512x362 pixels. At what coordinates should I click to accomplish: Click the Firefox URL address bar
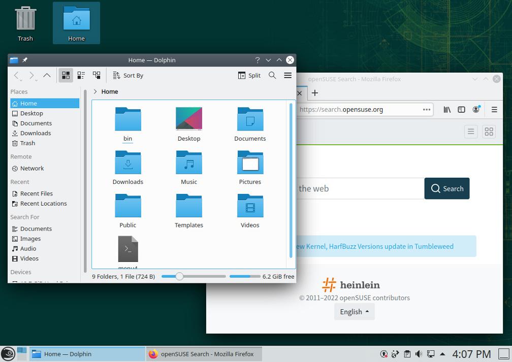[x=359, y=110]
